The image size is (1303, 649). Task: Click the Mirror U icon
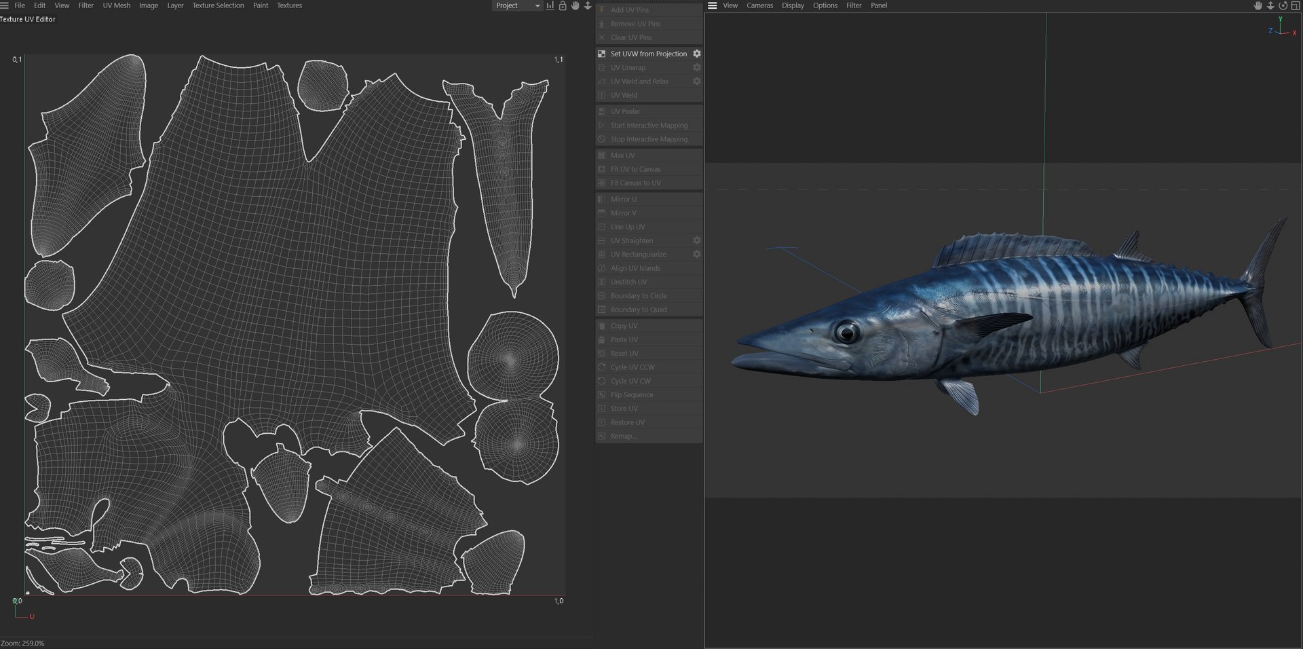pyautogui.click(x=601, y=200)
